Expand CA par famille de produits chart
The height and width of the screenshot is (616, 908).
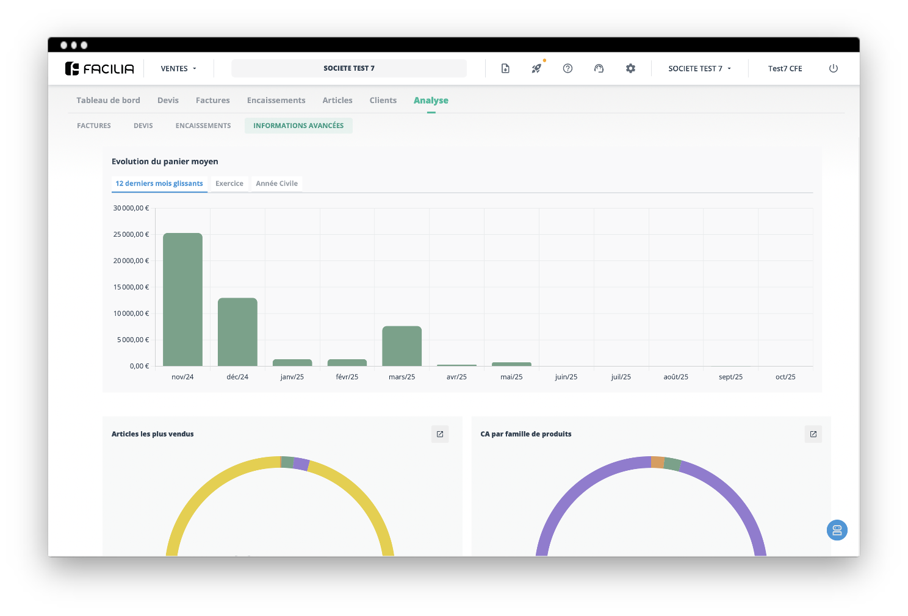point(813,434)
